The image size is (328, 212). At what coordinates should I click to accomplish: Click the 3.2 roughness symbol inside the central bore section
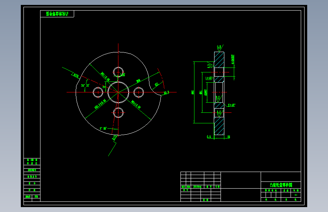pos(218,99)
